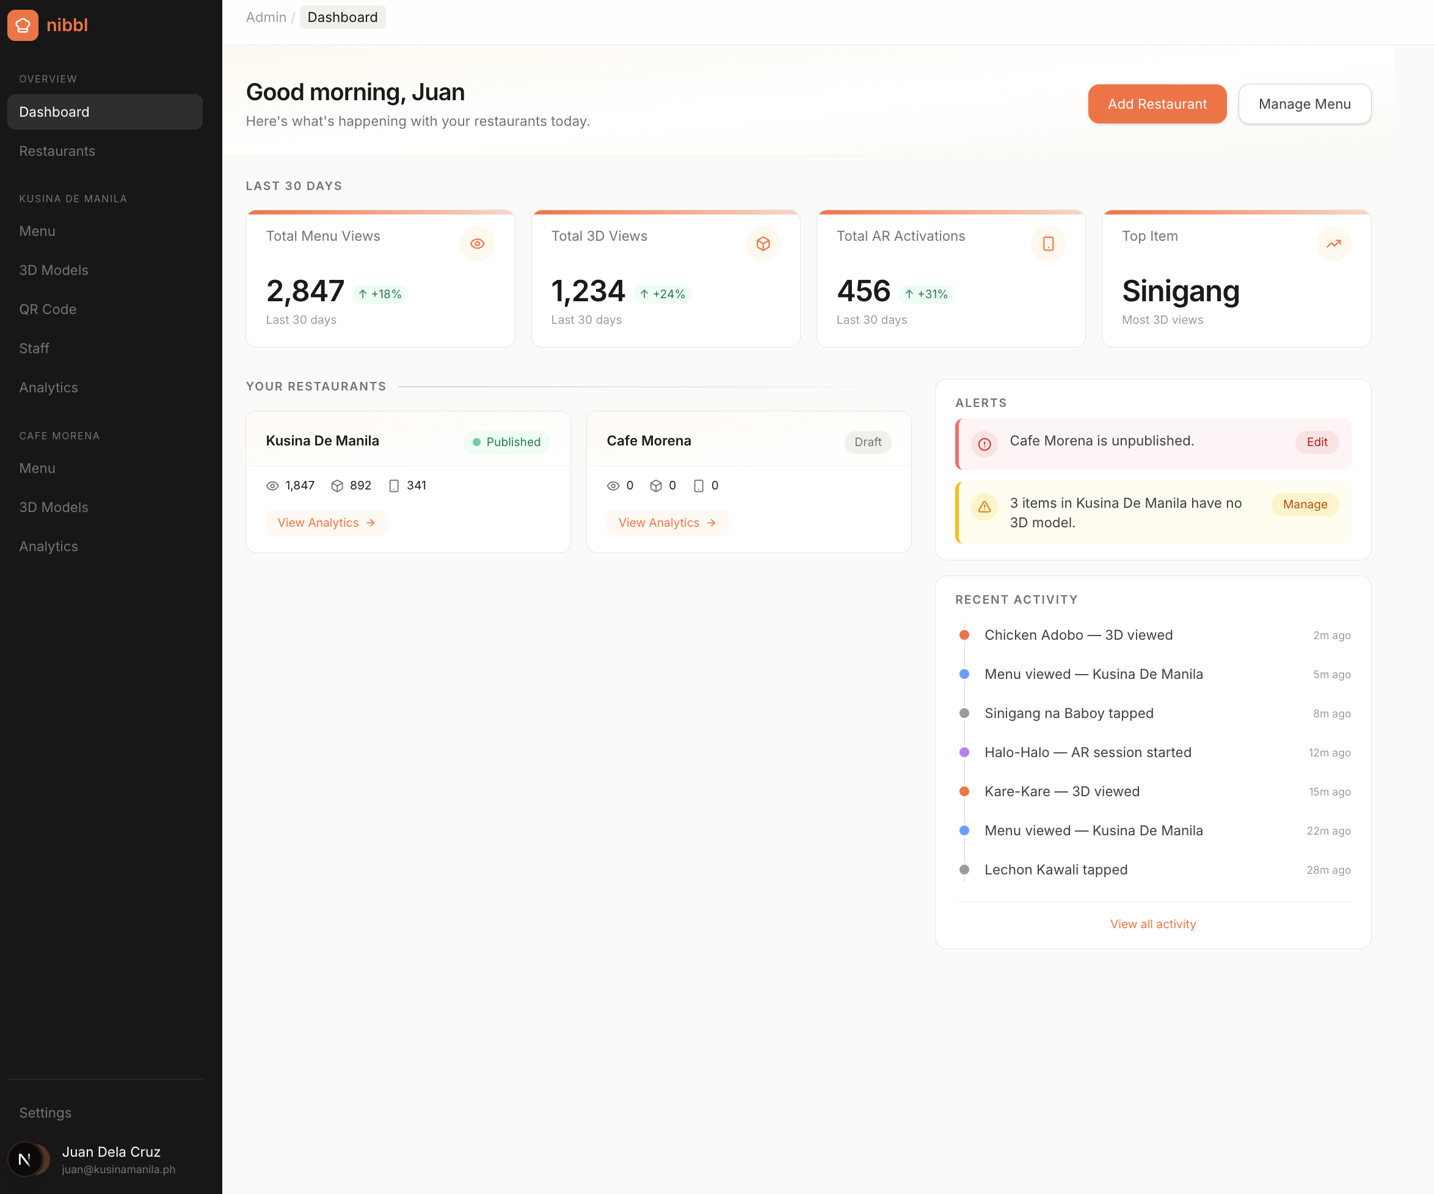Viewport: 1434px width, 1194px height.
Task: Click the nibbl chef-hat logo icon
Action: point(23,25)
